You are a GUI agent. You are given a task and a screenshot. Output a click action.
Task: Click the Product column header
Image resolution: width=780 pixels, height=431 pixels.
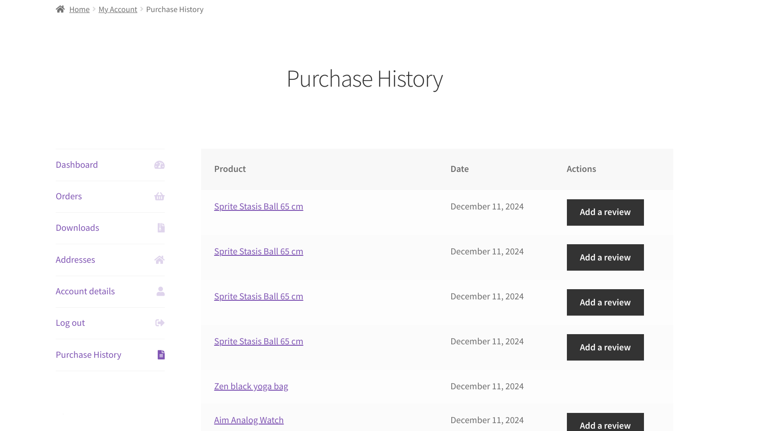[x=230, y=169]
